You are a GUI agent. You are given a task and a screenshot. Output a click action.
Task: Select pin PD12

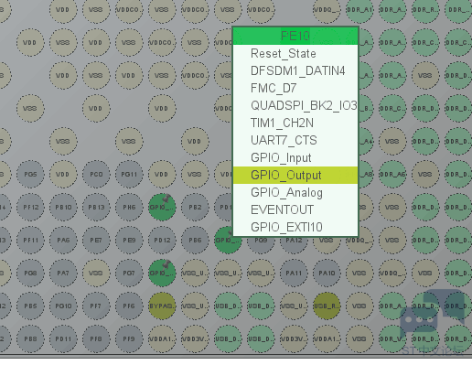(x=162, y=240)
